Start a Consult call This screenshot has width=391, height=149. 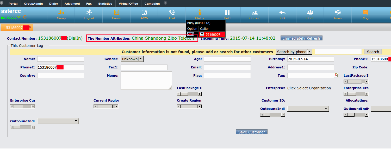(x=255, y=12)
